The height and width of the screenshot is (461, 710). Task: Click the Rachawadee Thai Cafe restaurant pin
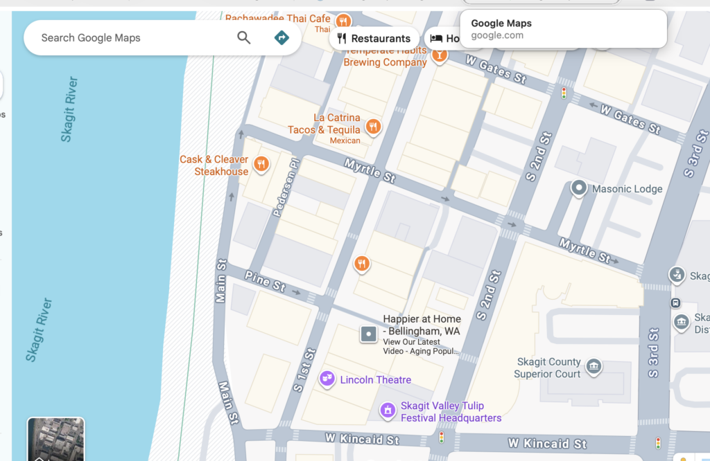point(343,21)
